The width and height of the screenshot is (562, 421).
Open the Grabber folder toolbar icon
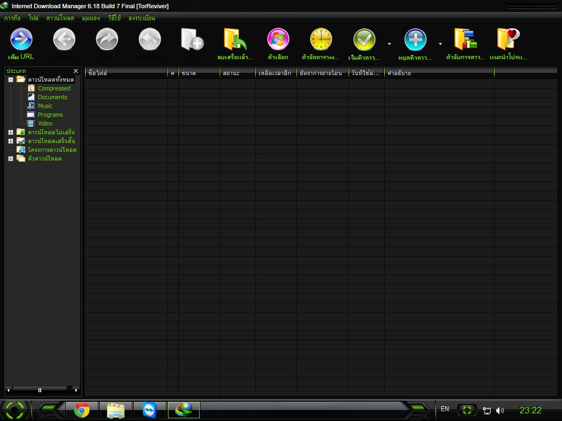465,39
